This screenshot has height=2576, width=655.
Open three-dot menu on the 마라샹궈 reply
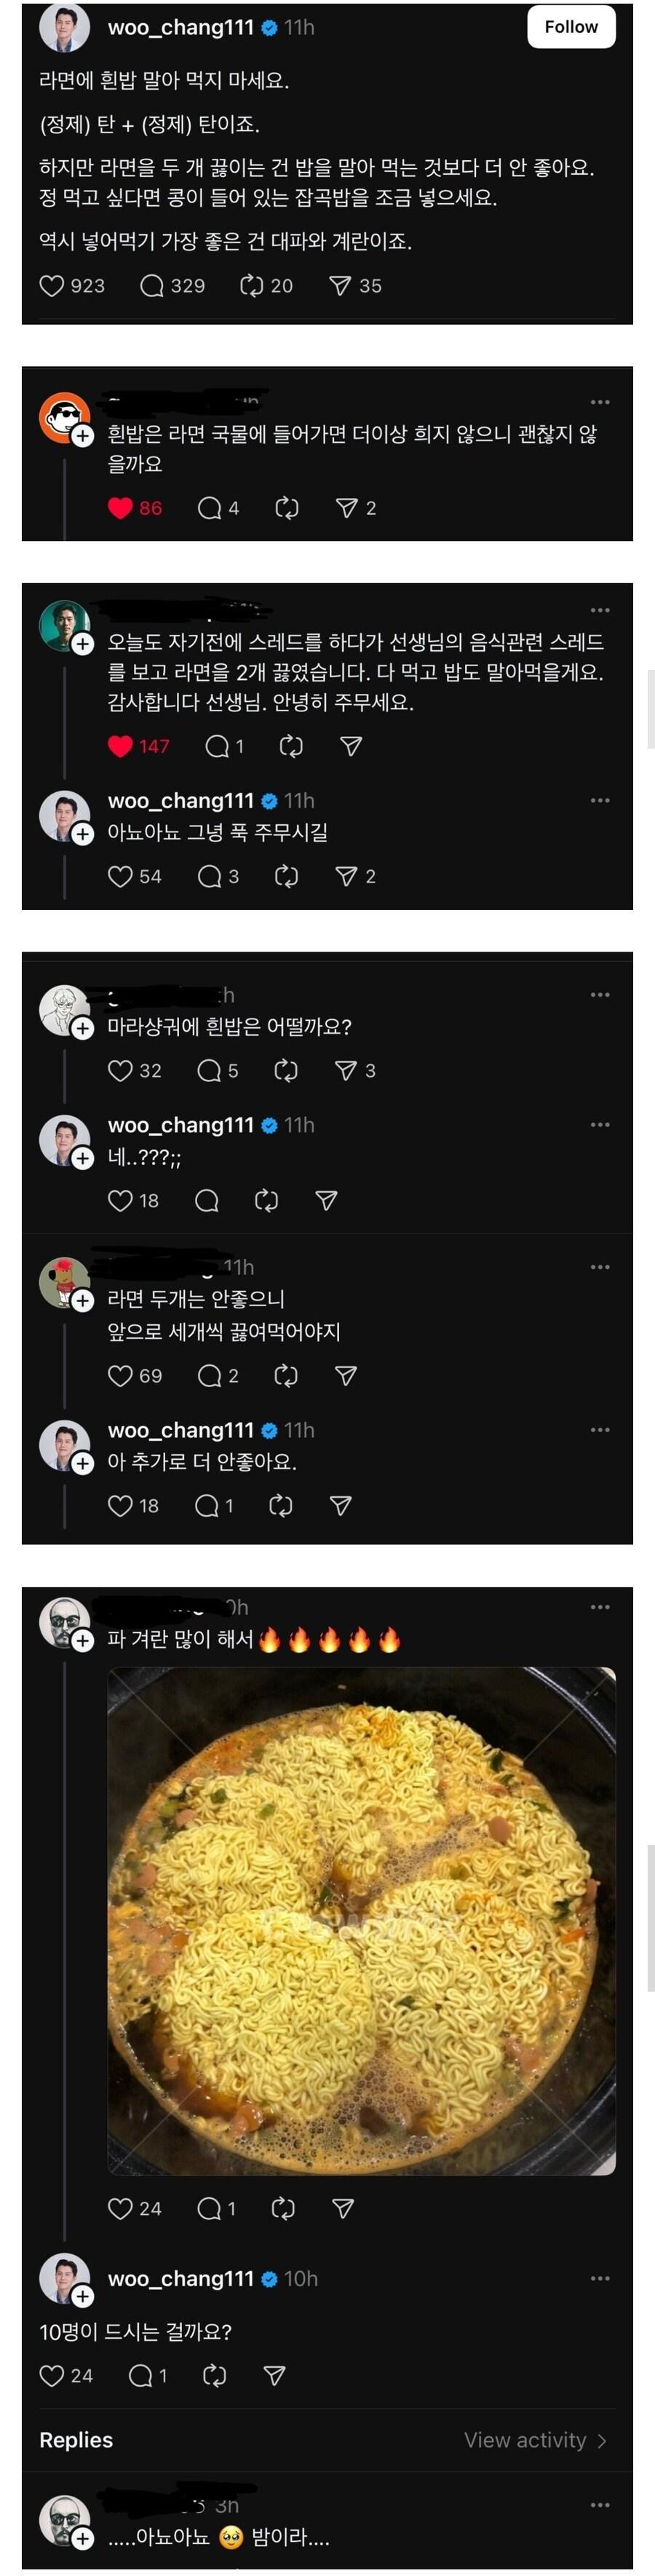point(600,995)
